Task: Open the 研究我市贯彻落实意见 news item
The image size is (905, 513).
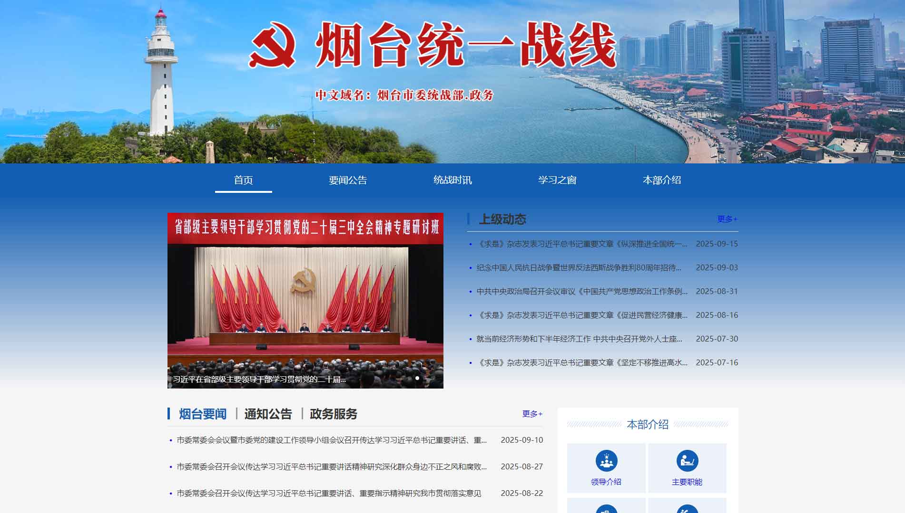Action: pyautogui.click(x=329, y=494)
